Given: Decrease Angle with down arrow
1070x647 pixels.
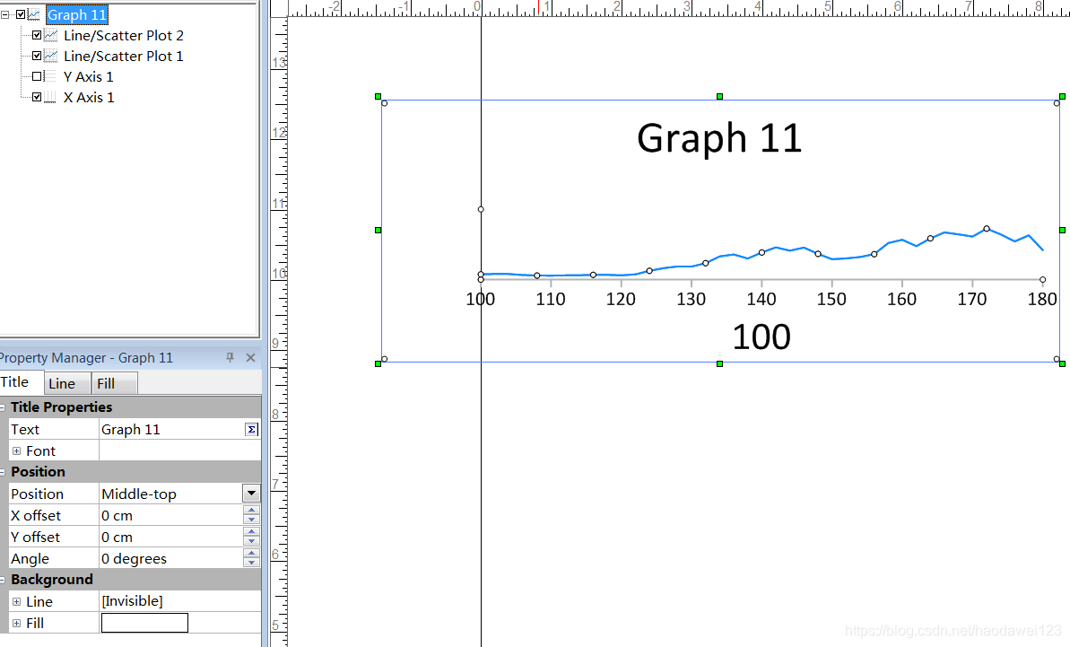Looking at the screenshot, I should pos(252,563).
